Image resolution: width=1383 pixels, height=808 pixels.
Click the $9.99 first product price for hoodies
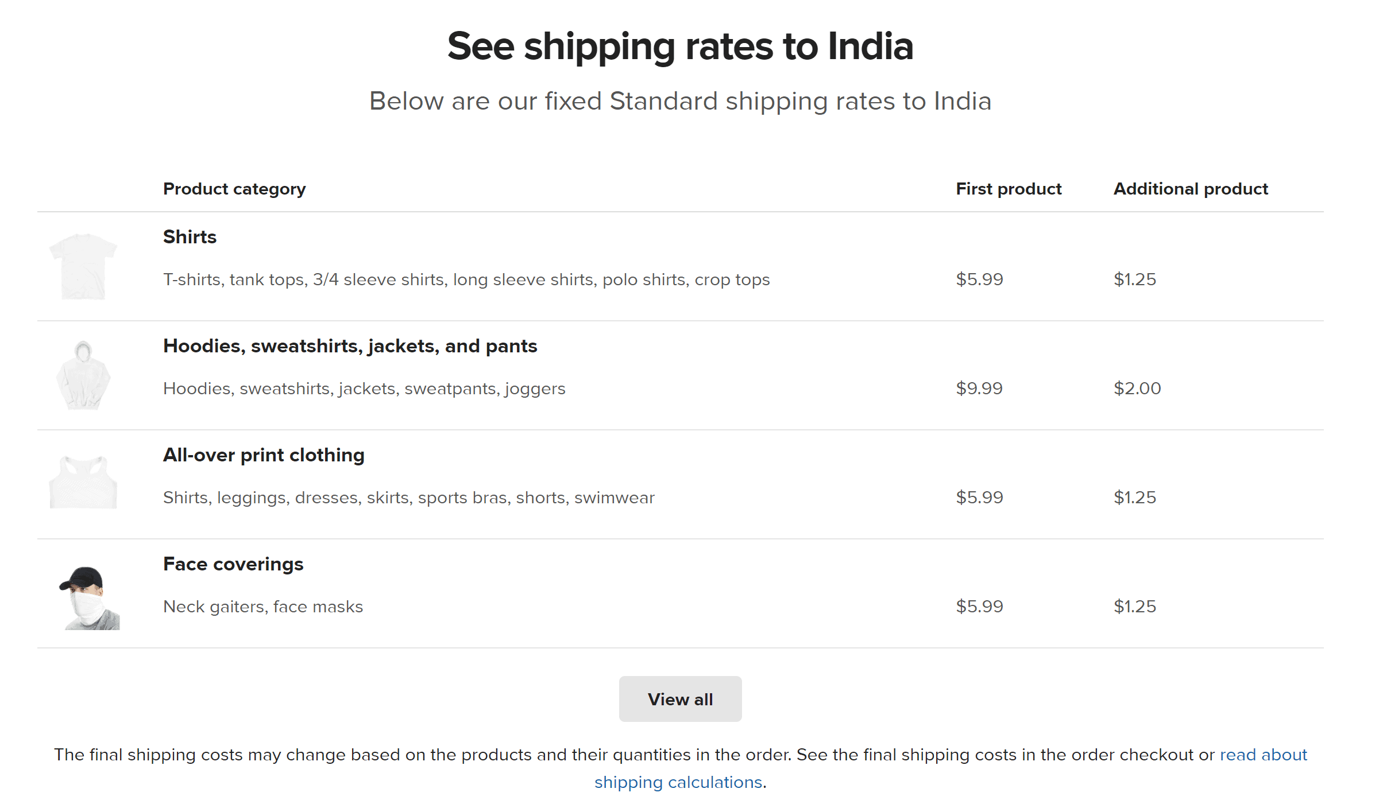[979, 389]
